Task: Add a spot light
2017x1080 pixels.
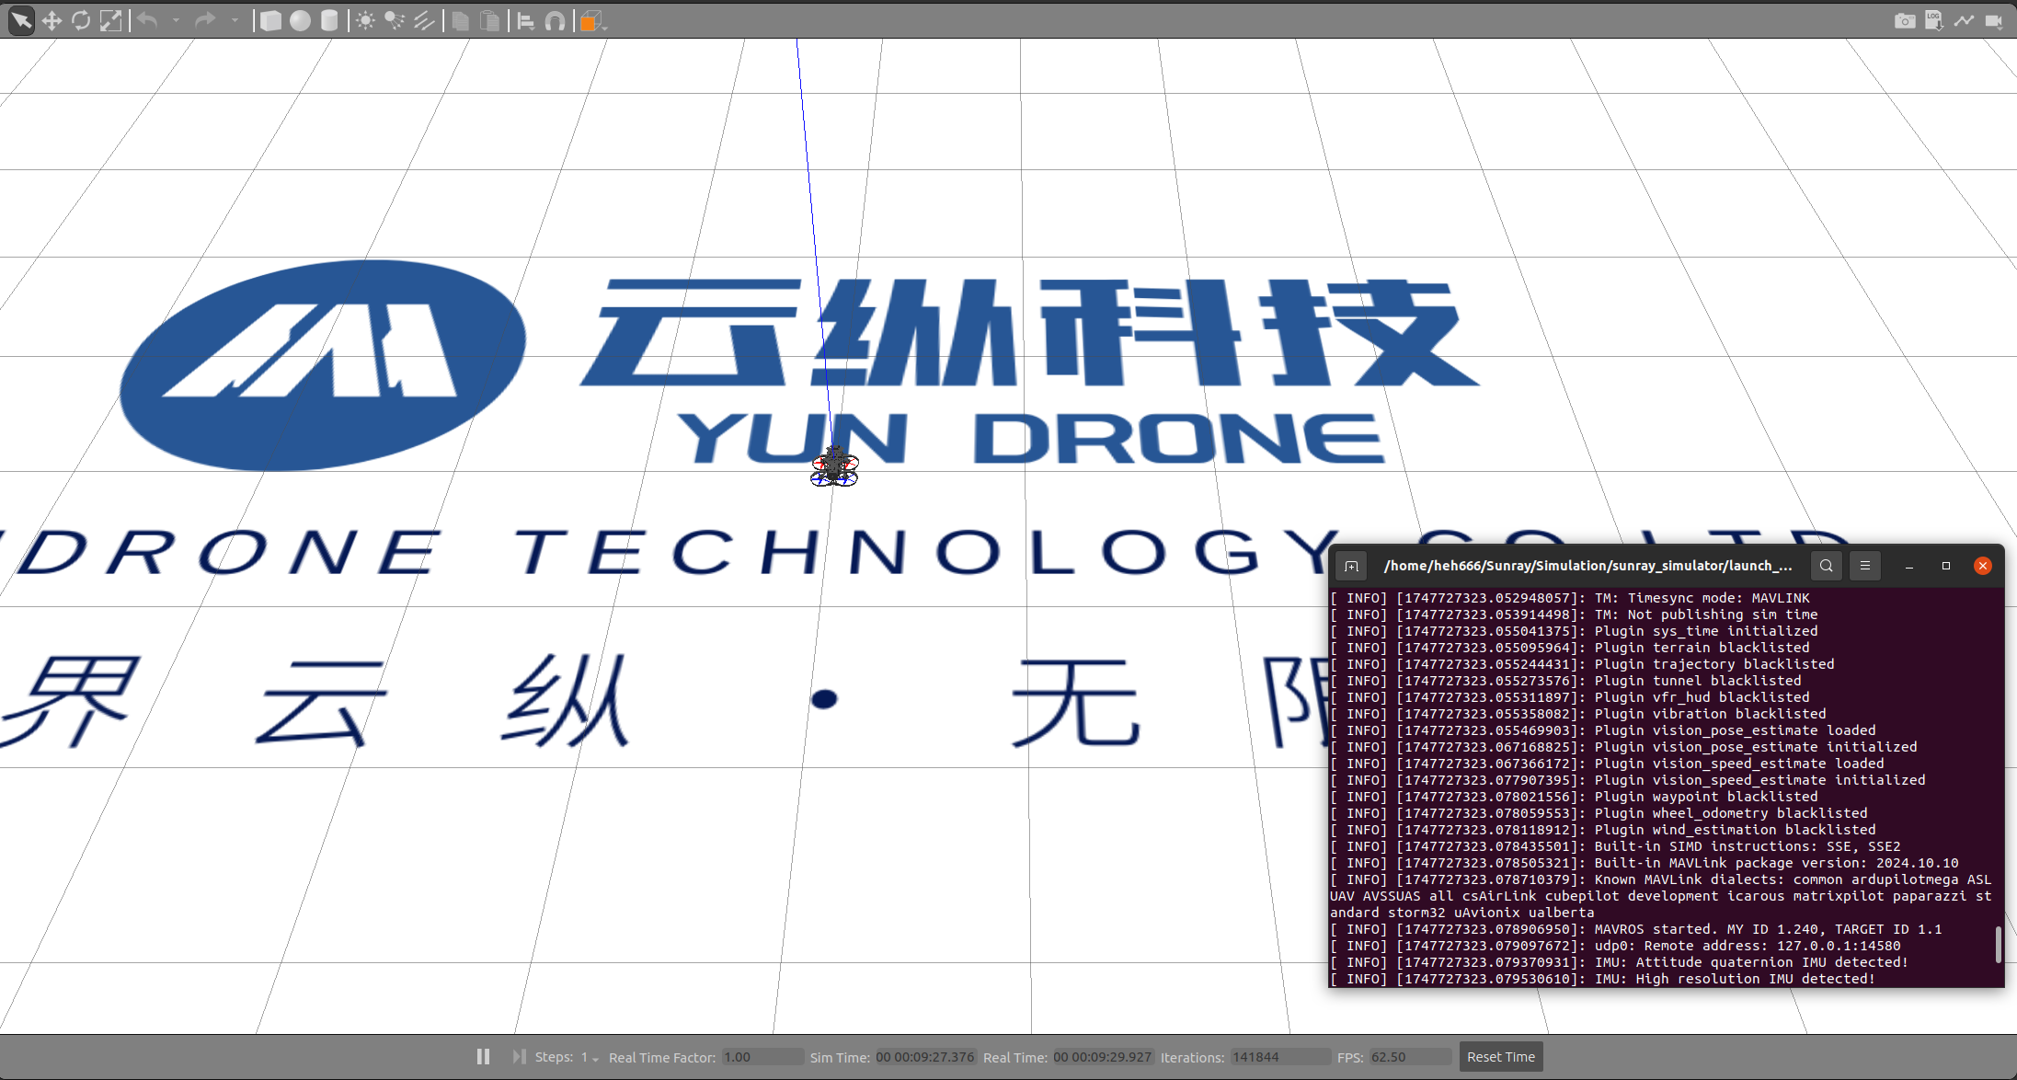Action: click(x=395, y=20)
